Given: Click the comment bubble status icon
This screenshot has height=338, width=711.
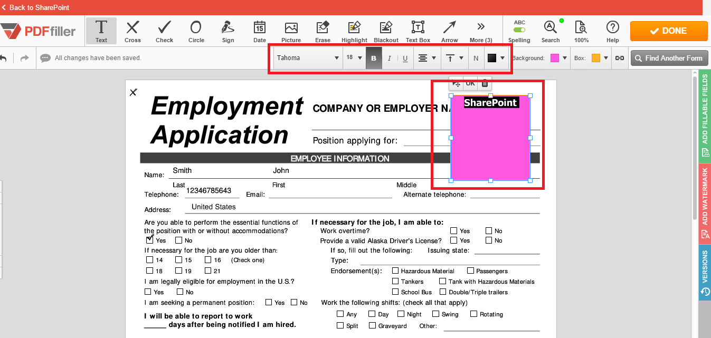Looking at the screenshot, I should [x=45, y=58].
